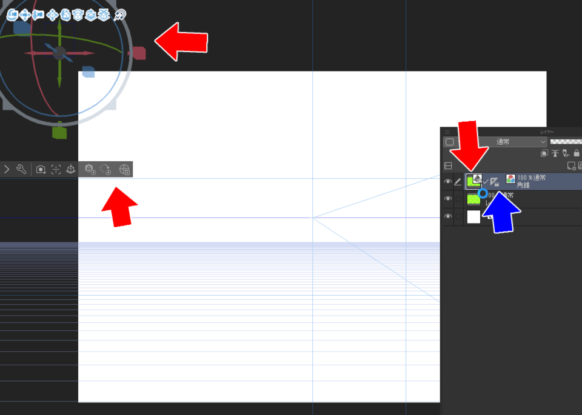Open the wrench object settings icon

pyautogui.click(x=21, y=170)
